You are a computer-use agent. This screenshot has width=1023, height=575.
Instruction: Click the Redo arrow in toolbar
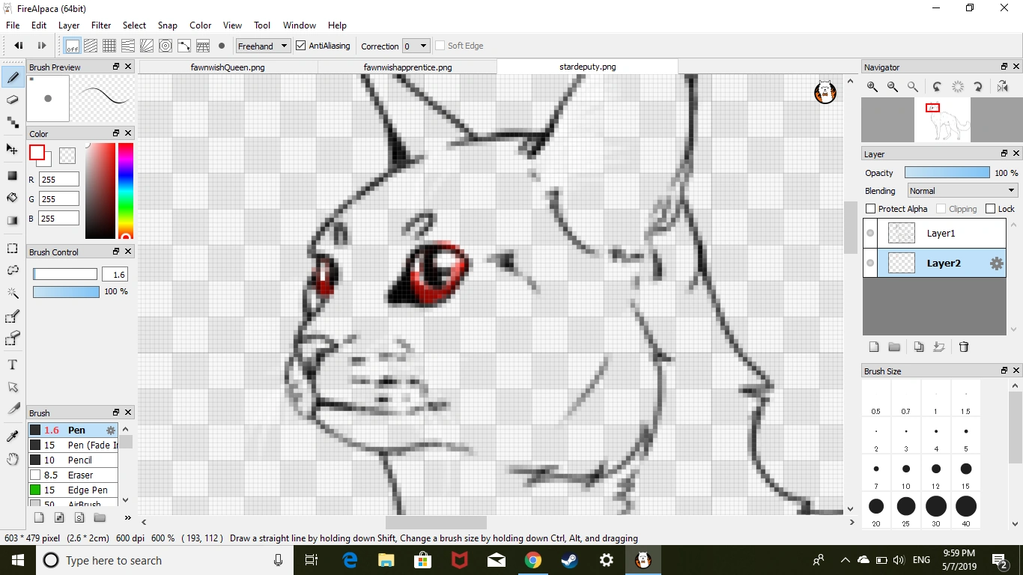[x=42, y=46]
